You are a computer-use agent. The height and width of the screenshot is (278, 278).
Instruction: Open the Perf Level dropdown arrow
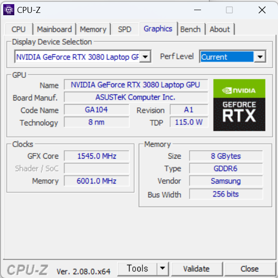pos(260,57)
